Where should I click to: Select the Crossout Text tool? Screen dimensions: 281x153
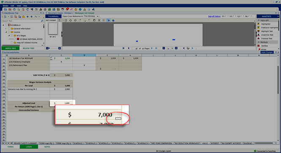coord(267,39)
